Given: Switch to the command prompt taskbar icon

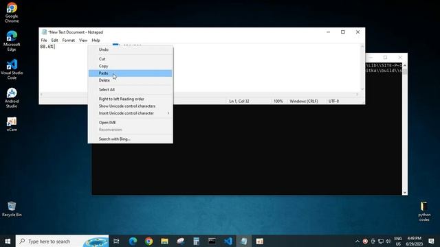Looking at the screenshot, I should click(x=212, y=241).
